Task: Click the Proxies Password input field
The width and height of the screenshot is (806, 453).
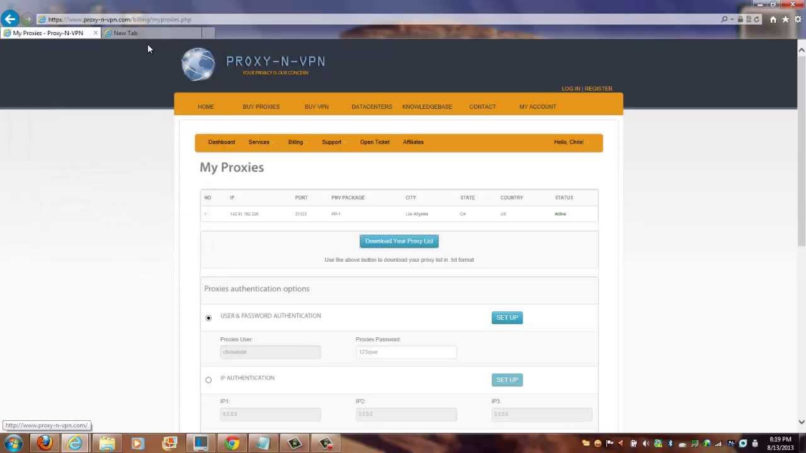Action: [x=406, y=352]
